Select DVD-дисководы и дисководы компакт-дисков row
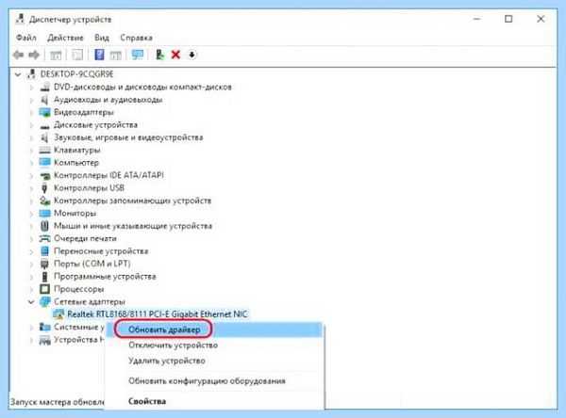This screenshot has width=566, height=418. (142, 87)
